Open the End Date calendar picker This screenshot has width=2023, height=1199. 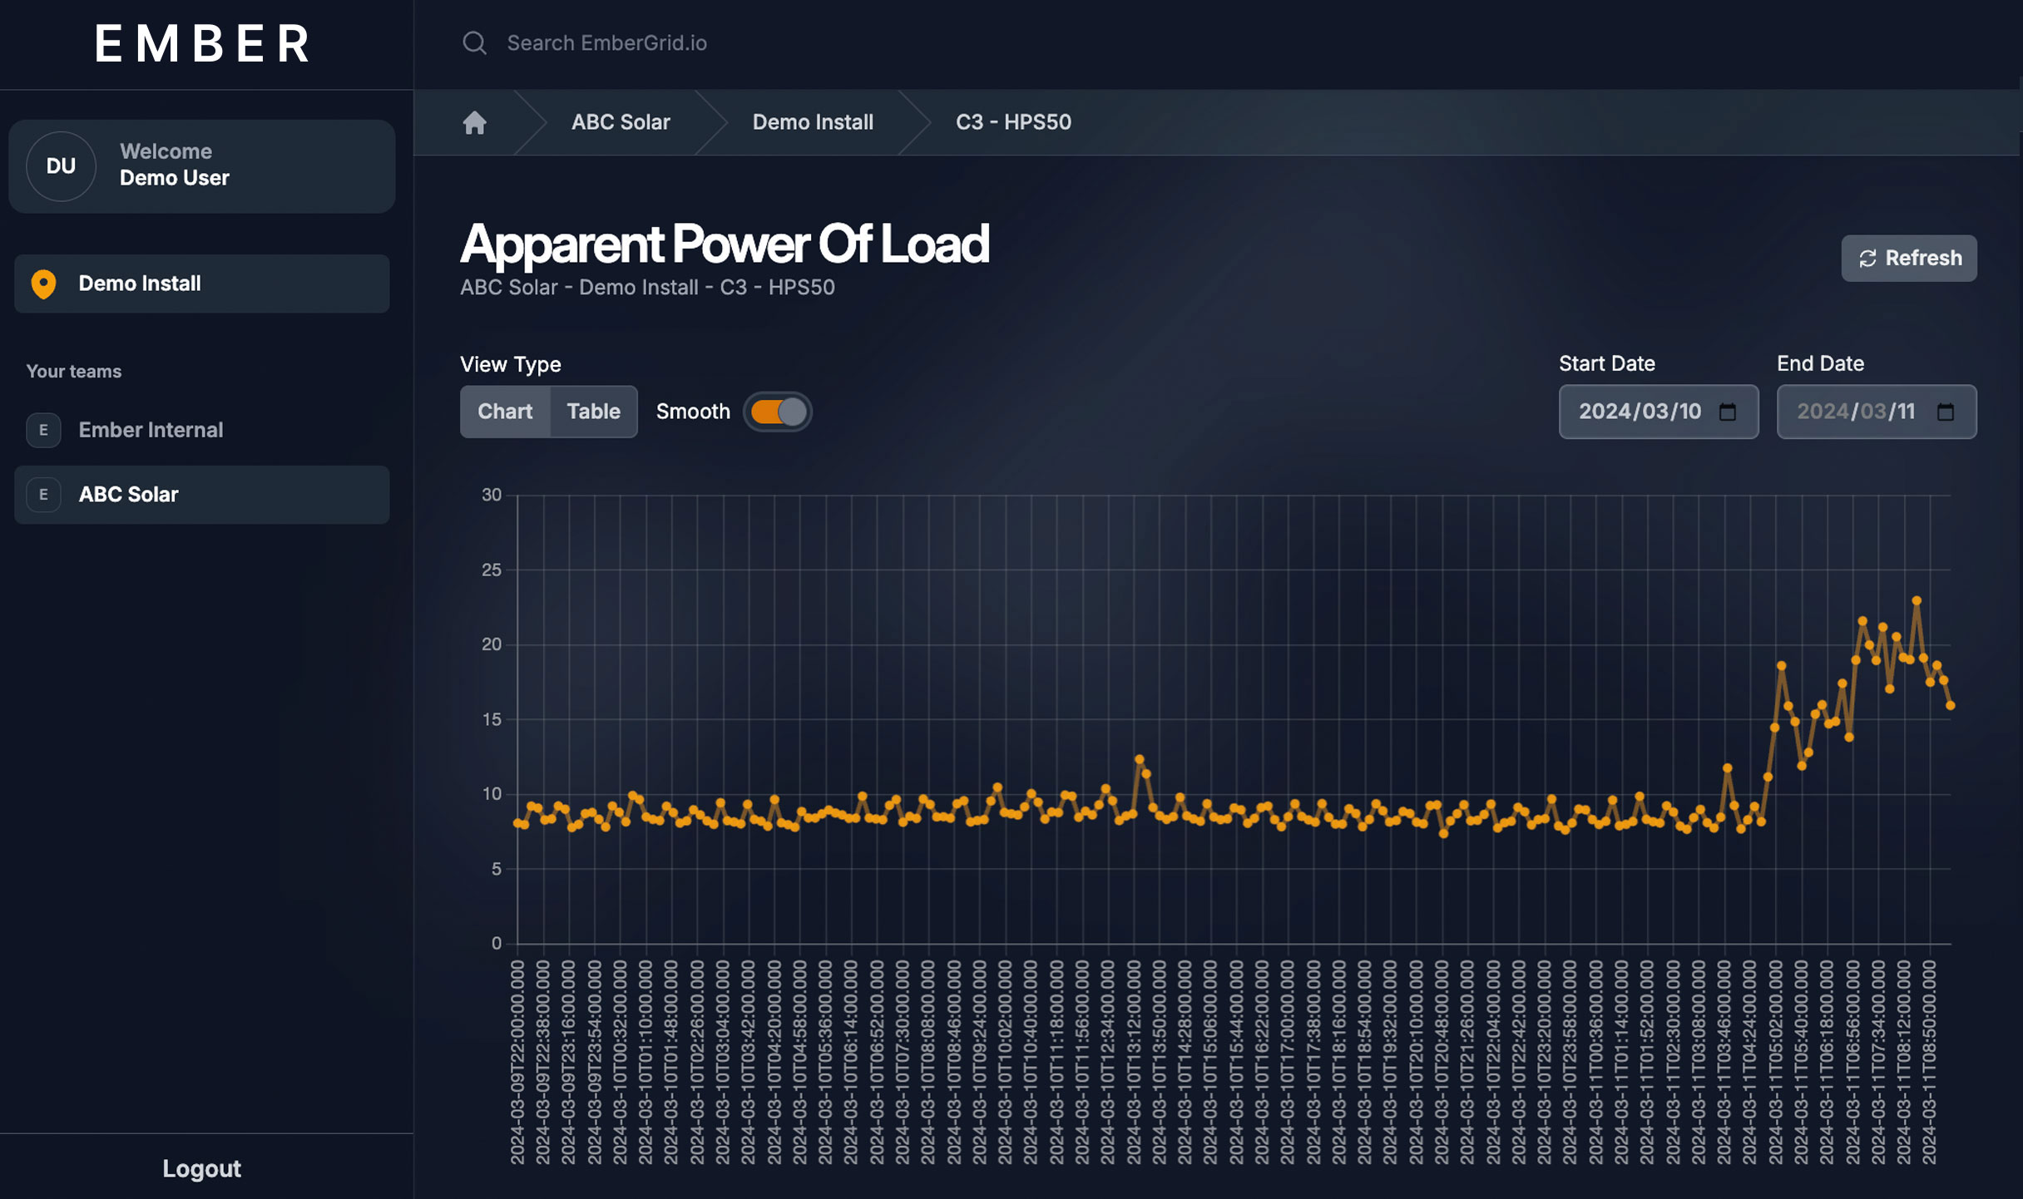tap(1949, 411)
